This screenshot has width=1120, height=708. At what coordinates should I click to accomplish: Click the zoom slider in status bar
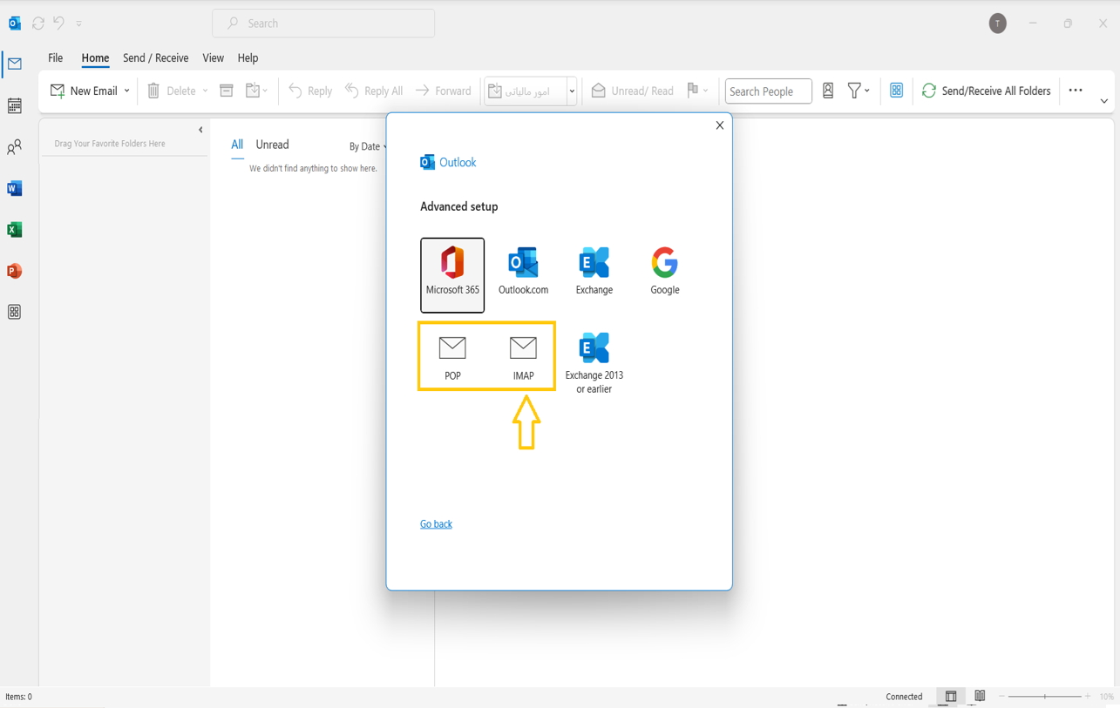(x=1045, y=697)
